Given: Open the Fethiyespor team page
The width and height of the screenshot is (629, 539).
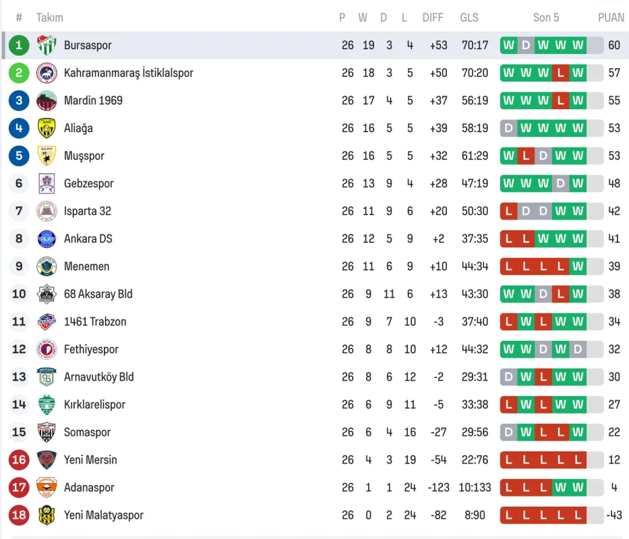Looking at the screenshot, I should [x=91, y=349].
